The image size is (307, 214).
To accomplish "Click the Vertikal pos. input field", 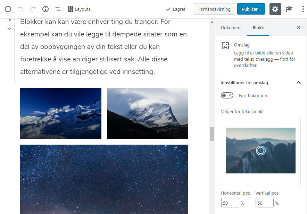I will click(264, 203).
